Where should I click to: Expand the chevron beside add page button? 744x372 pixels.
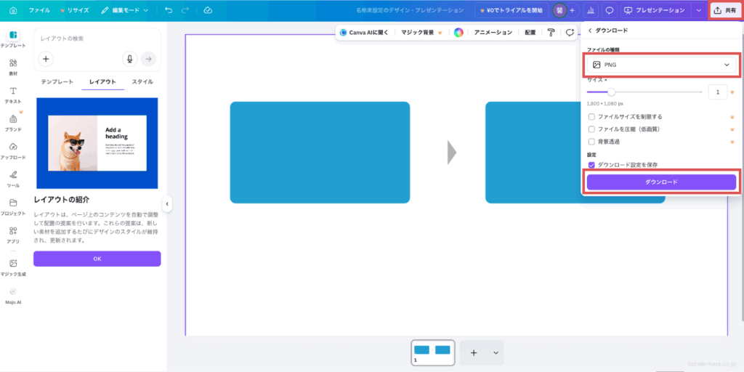[496, 352]
